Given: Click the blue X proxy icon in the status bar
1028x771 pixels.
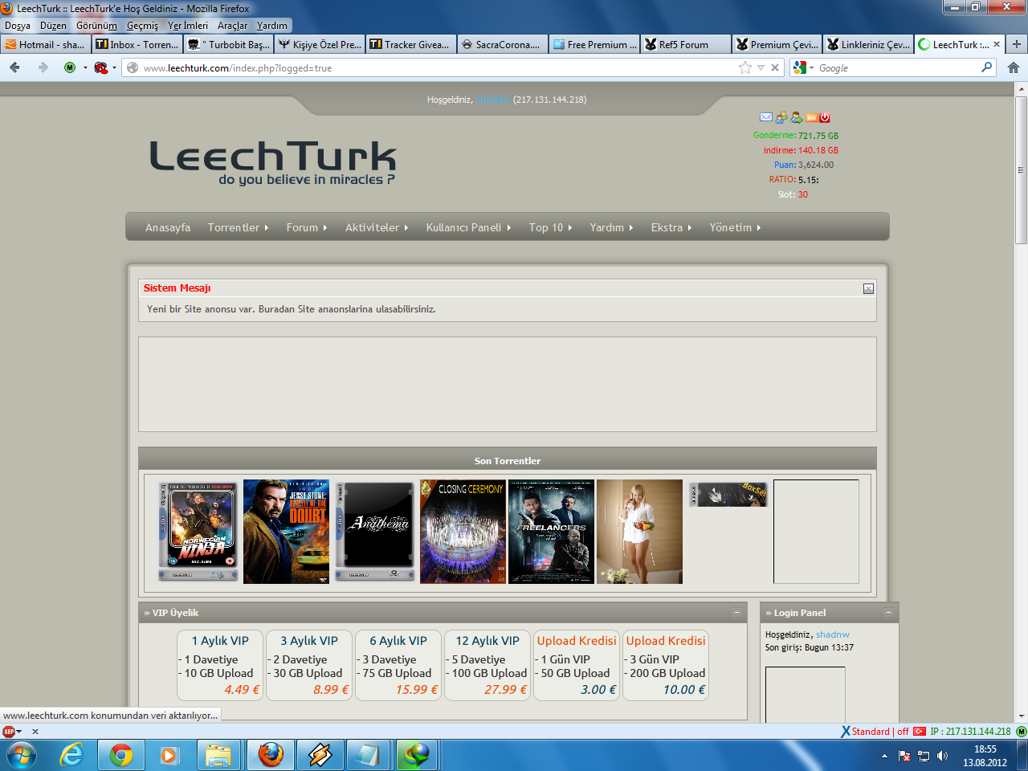Looking at the screenshot, I should (846, 732).
